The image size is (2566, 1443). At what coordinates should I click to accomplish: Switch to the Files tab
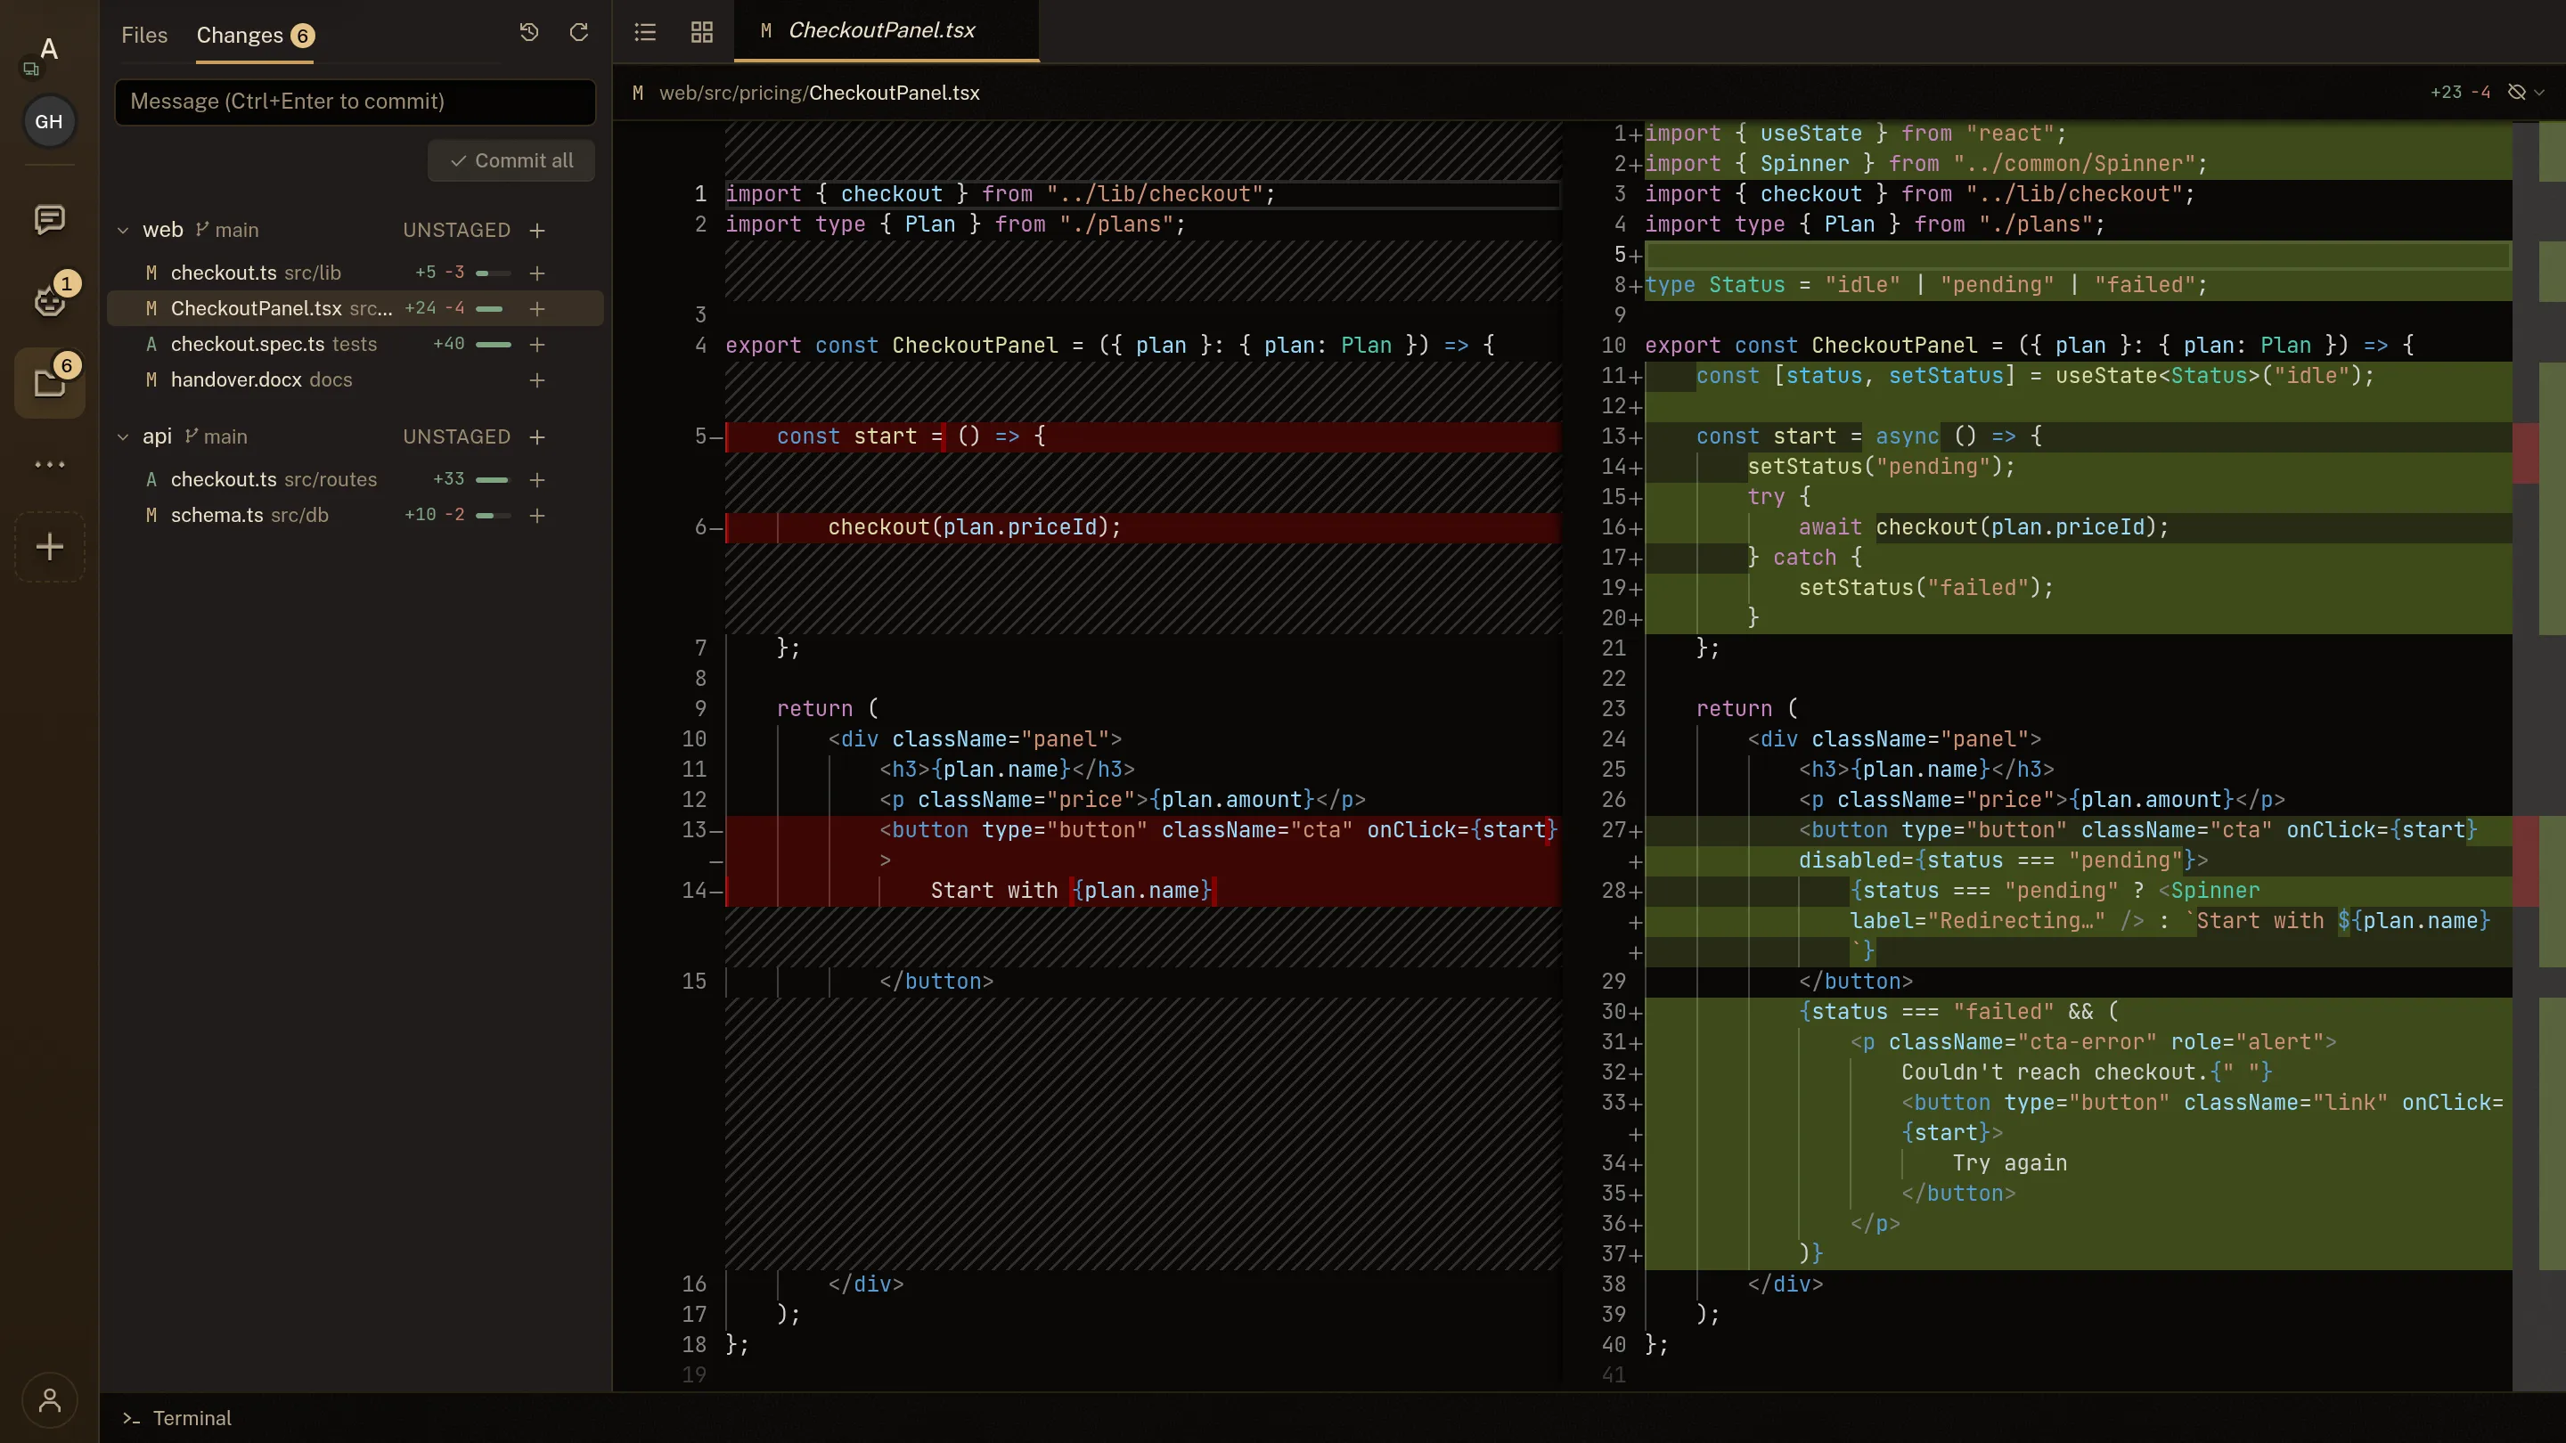point(144,35)
